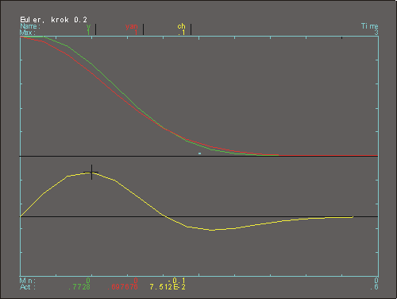Click the 'Time' axis label
397x299 pixels.
(x=369, y=26)
